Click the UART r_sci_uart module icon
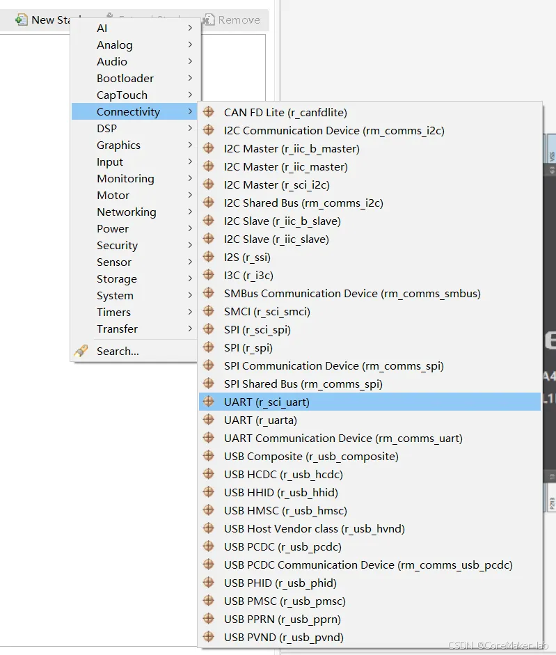Viewport: 556px width, 655px height. [x=209, y=402]
